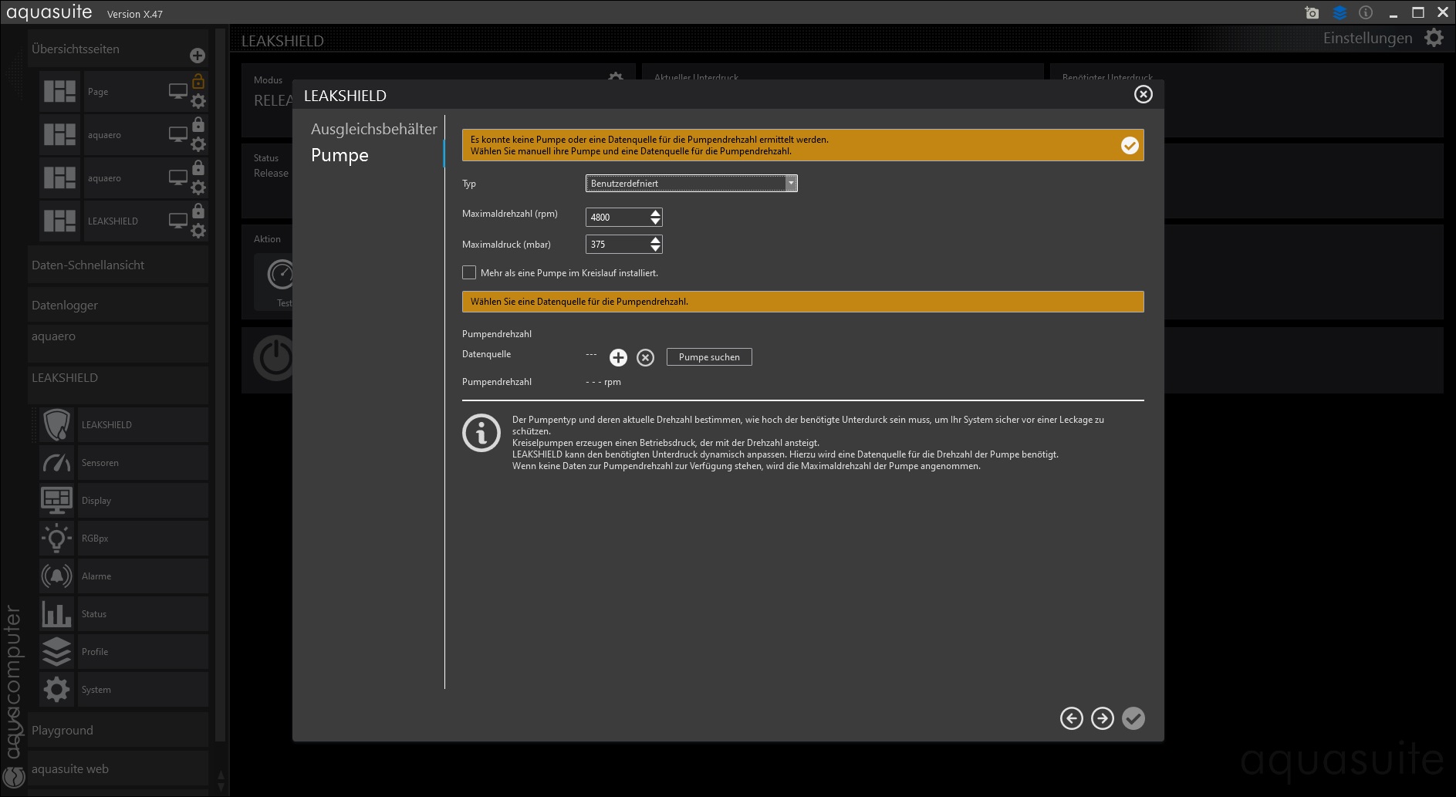Expand the Daten-Schnellansicht section
Image resolution: width=1456 pixels, height=797 pixels.
118,265
